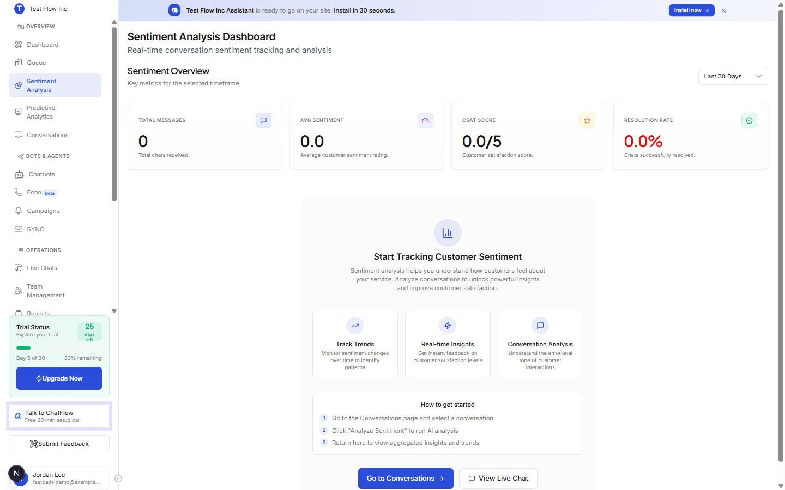The image size is (785, 490).
Task: Click the Real-time Insights lightning icon
Action: [x=448, y=326]
